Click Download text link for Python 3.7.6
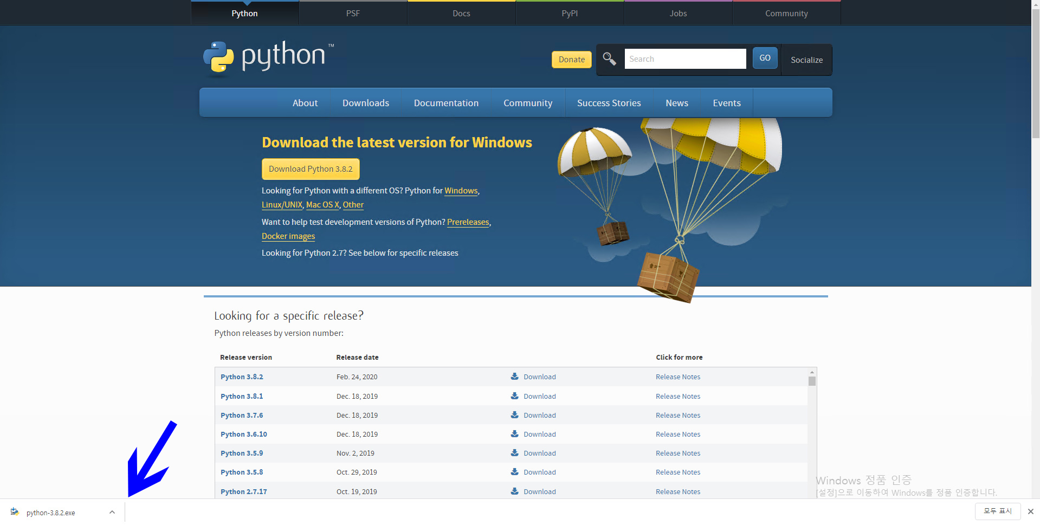Screen dimensions: 1040x525 click(540, 415)
